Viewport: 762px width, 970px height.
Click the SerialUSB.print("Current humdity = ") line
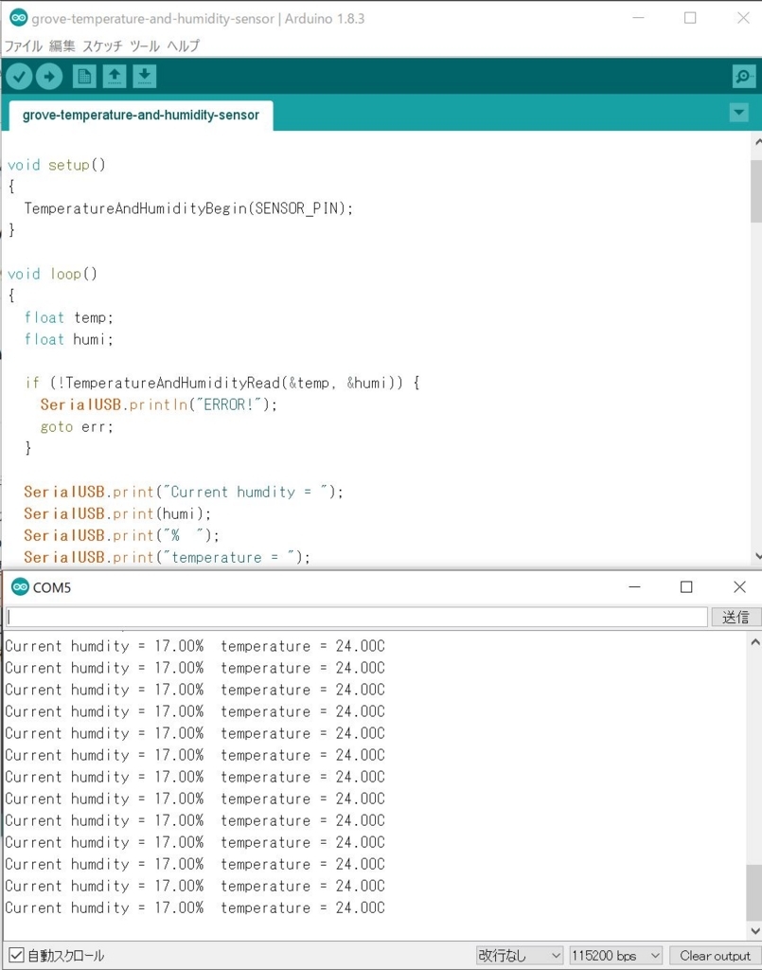coord(184,492)
